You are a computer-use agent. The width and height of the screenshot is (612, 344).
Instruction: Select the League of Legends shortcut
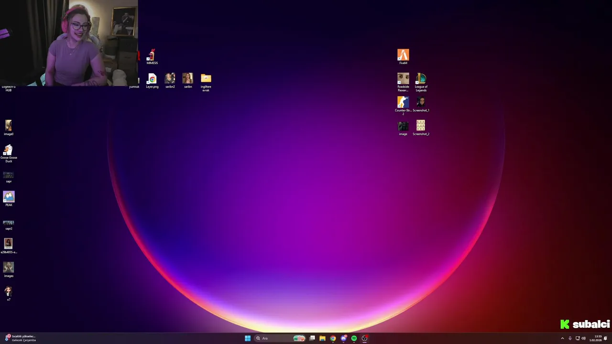pyautogui.click(x=421, y=82)
